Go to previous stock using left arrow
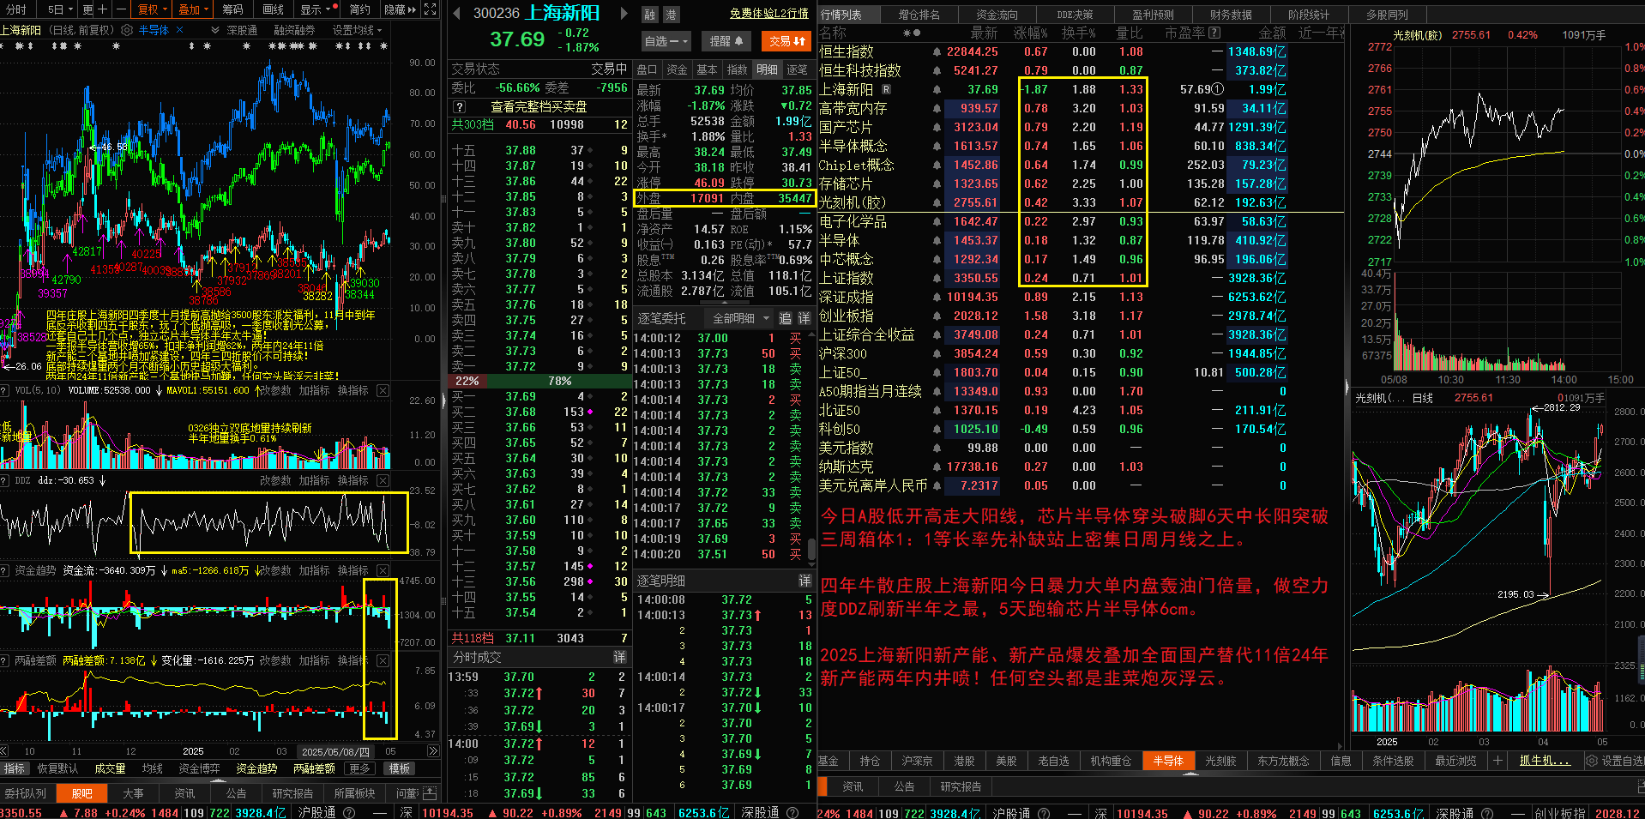 (x=456, y=14)
